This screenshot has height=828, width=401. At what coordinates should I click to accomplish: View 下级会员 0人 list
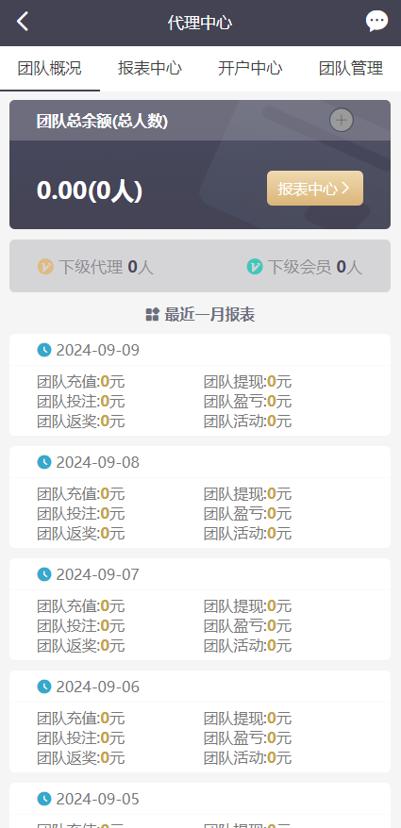point(305,267)
